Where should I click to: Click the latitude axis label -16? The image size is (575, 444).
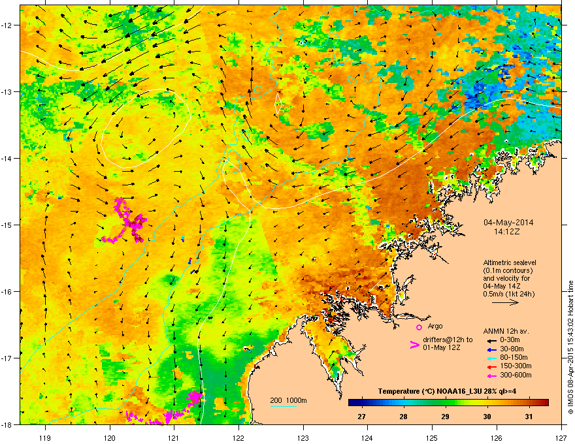[7, 292]
